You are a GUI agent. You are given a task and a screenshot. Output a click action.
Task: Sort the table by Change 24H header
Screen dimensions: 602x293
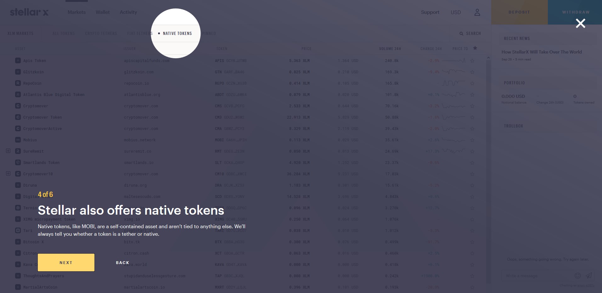431,48
